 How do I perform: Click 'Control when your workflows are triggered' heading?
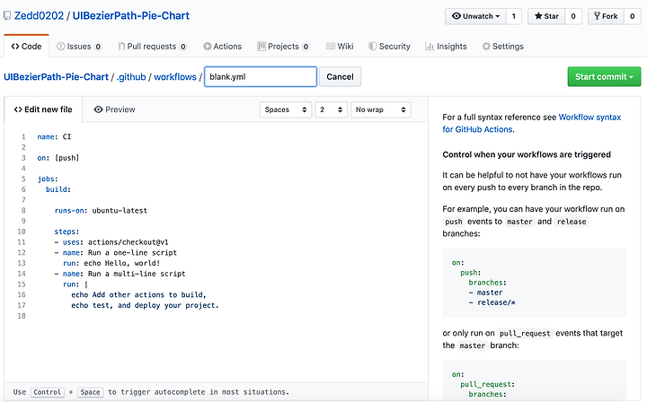coord(527,154)
